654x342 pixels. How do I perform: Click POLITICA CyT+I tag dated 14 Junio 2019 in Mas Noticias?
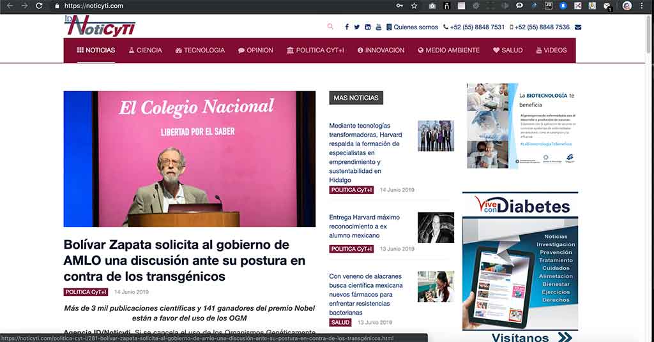[x=351, y=190]
